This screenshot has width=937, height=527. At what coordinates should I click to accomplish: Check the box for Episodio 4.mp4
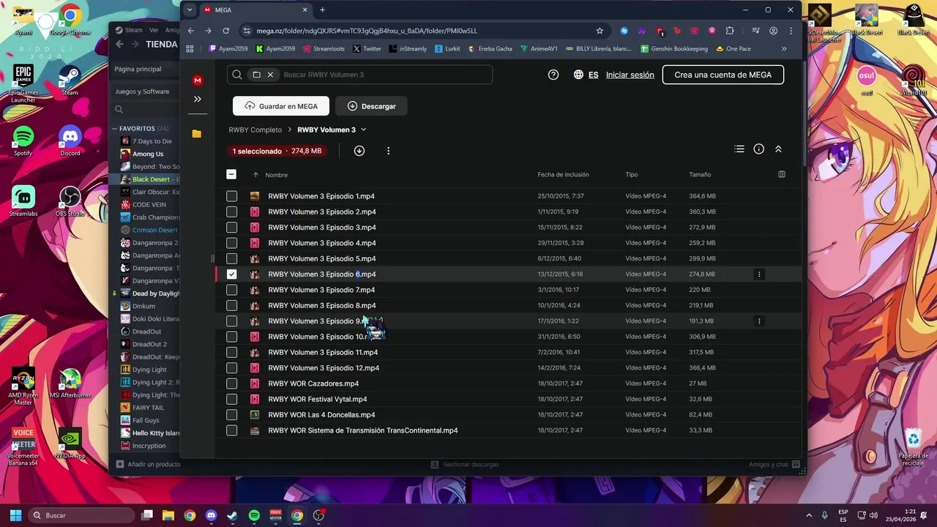click(x=231, y=243)
